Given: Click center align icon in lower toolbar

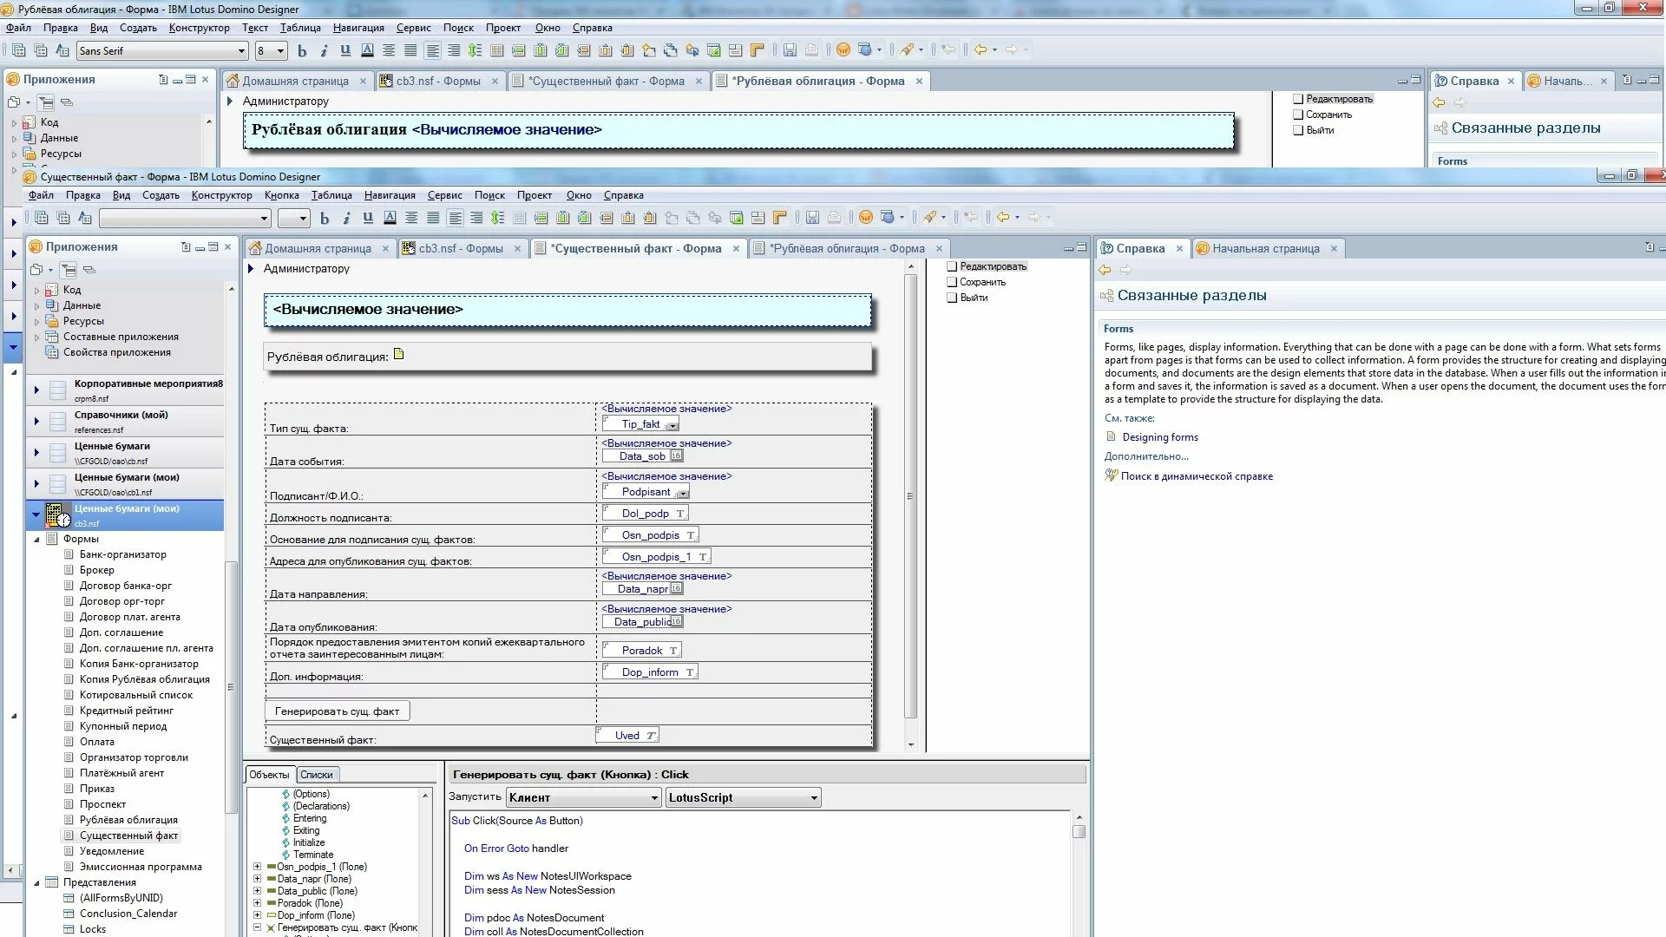Looking at the screenshot, I should click(x=411, y=218).
